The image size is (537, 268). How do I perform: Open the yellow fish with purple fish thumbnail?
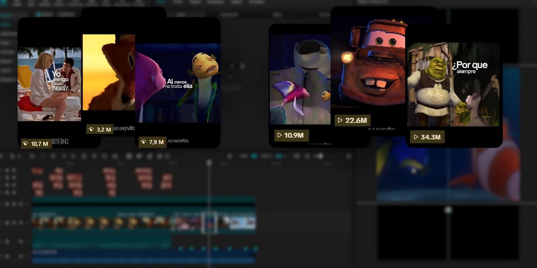pos(178,83)
